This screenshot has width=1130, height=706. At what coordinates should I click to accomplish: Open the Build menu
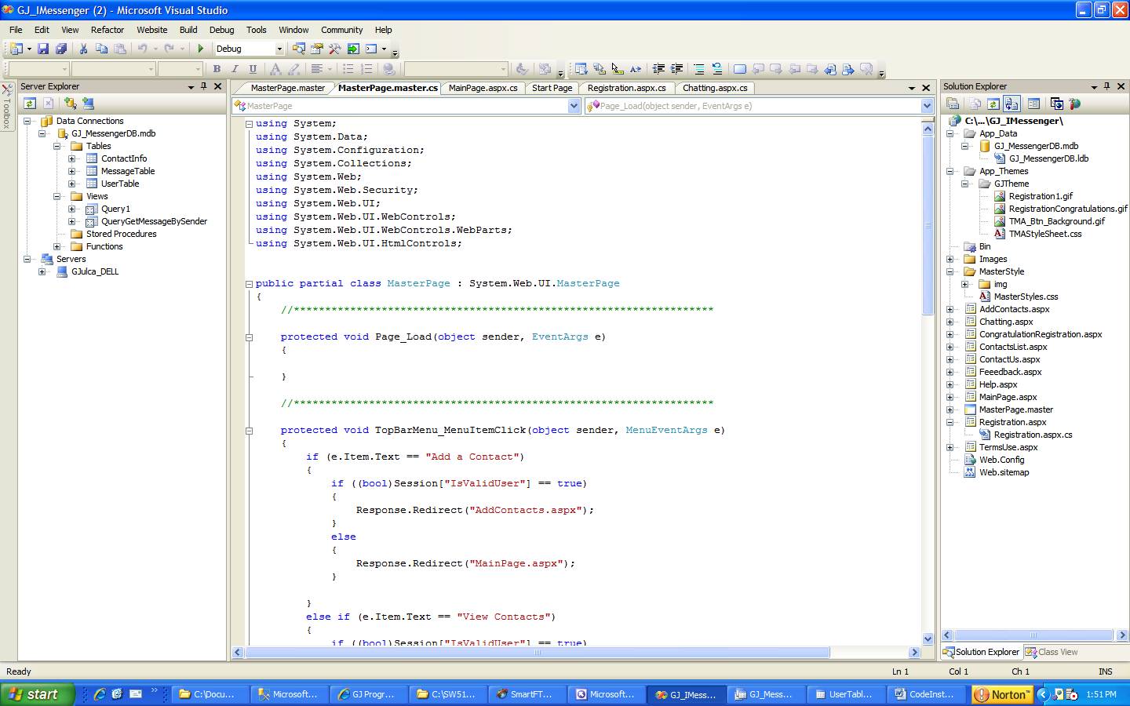188,30
